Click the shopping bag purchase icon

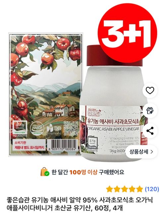pyautogui.click(x=44, y=171)
